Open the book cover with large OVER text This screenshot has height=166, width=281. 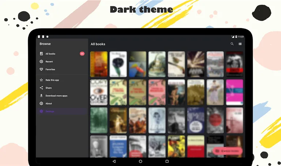(99, 92)
